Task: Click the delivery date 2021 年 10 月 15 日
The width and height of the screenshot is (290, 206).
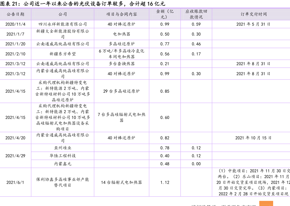Action: coord(251,138)
